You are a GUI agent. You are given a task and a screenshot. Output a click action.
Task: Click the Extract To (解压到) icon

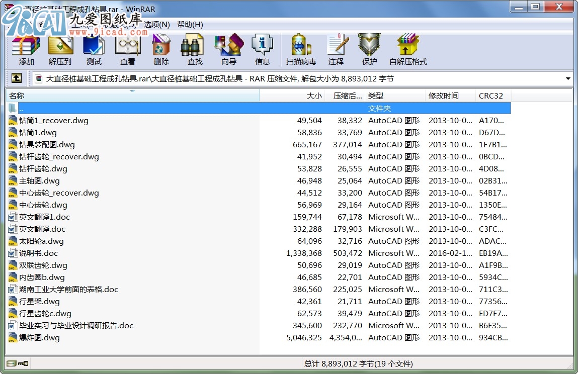click(60, 45)
